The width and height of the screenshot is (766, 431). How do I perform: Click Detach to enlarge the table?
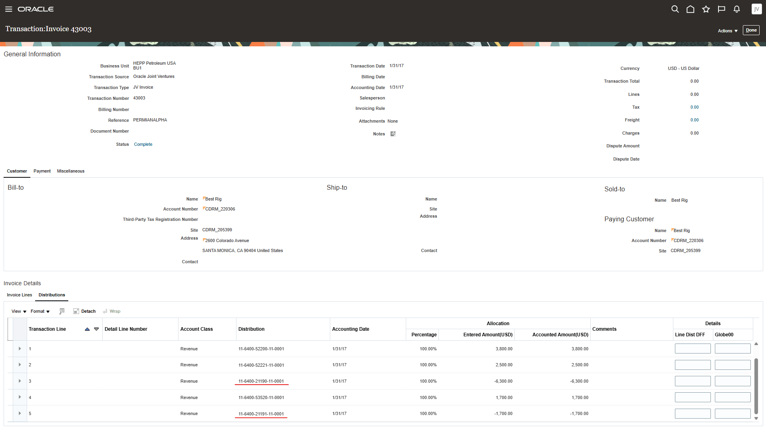[84, 311]
